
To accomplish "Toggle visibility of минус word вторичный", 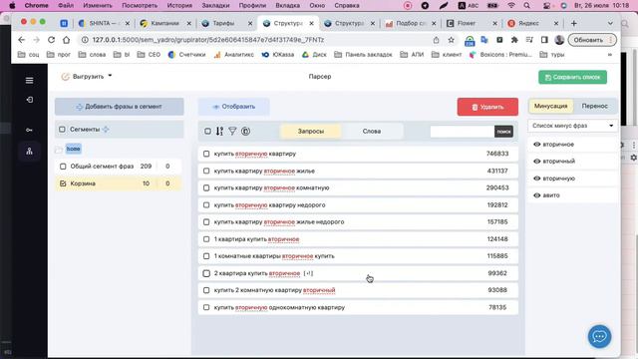I will pyautogui.click(x=536, y=162).
